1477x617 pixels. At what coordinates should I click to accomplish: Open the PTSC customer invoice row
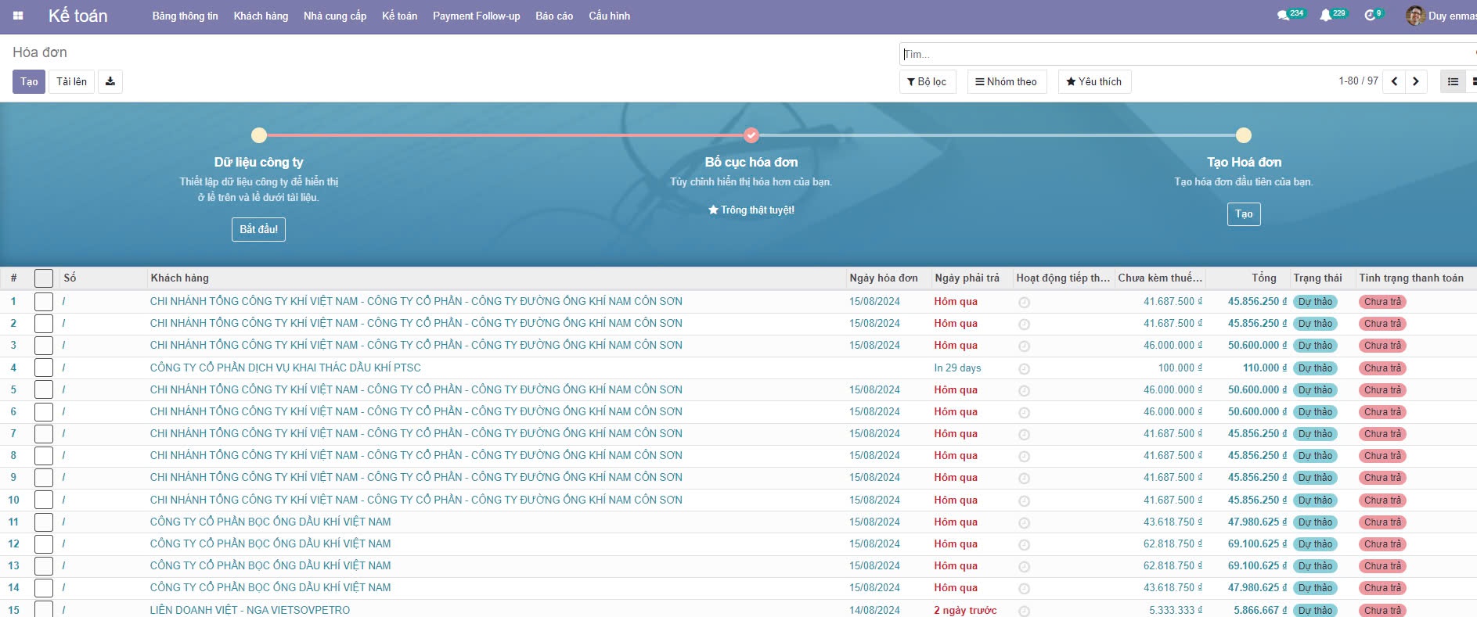(285, 368)
